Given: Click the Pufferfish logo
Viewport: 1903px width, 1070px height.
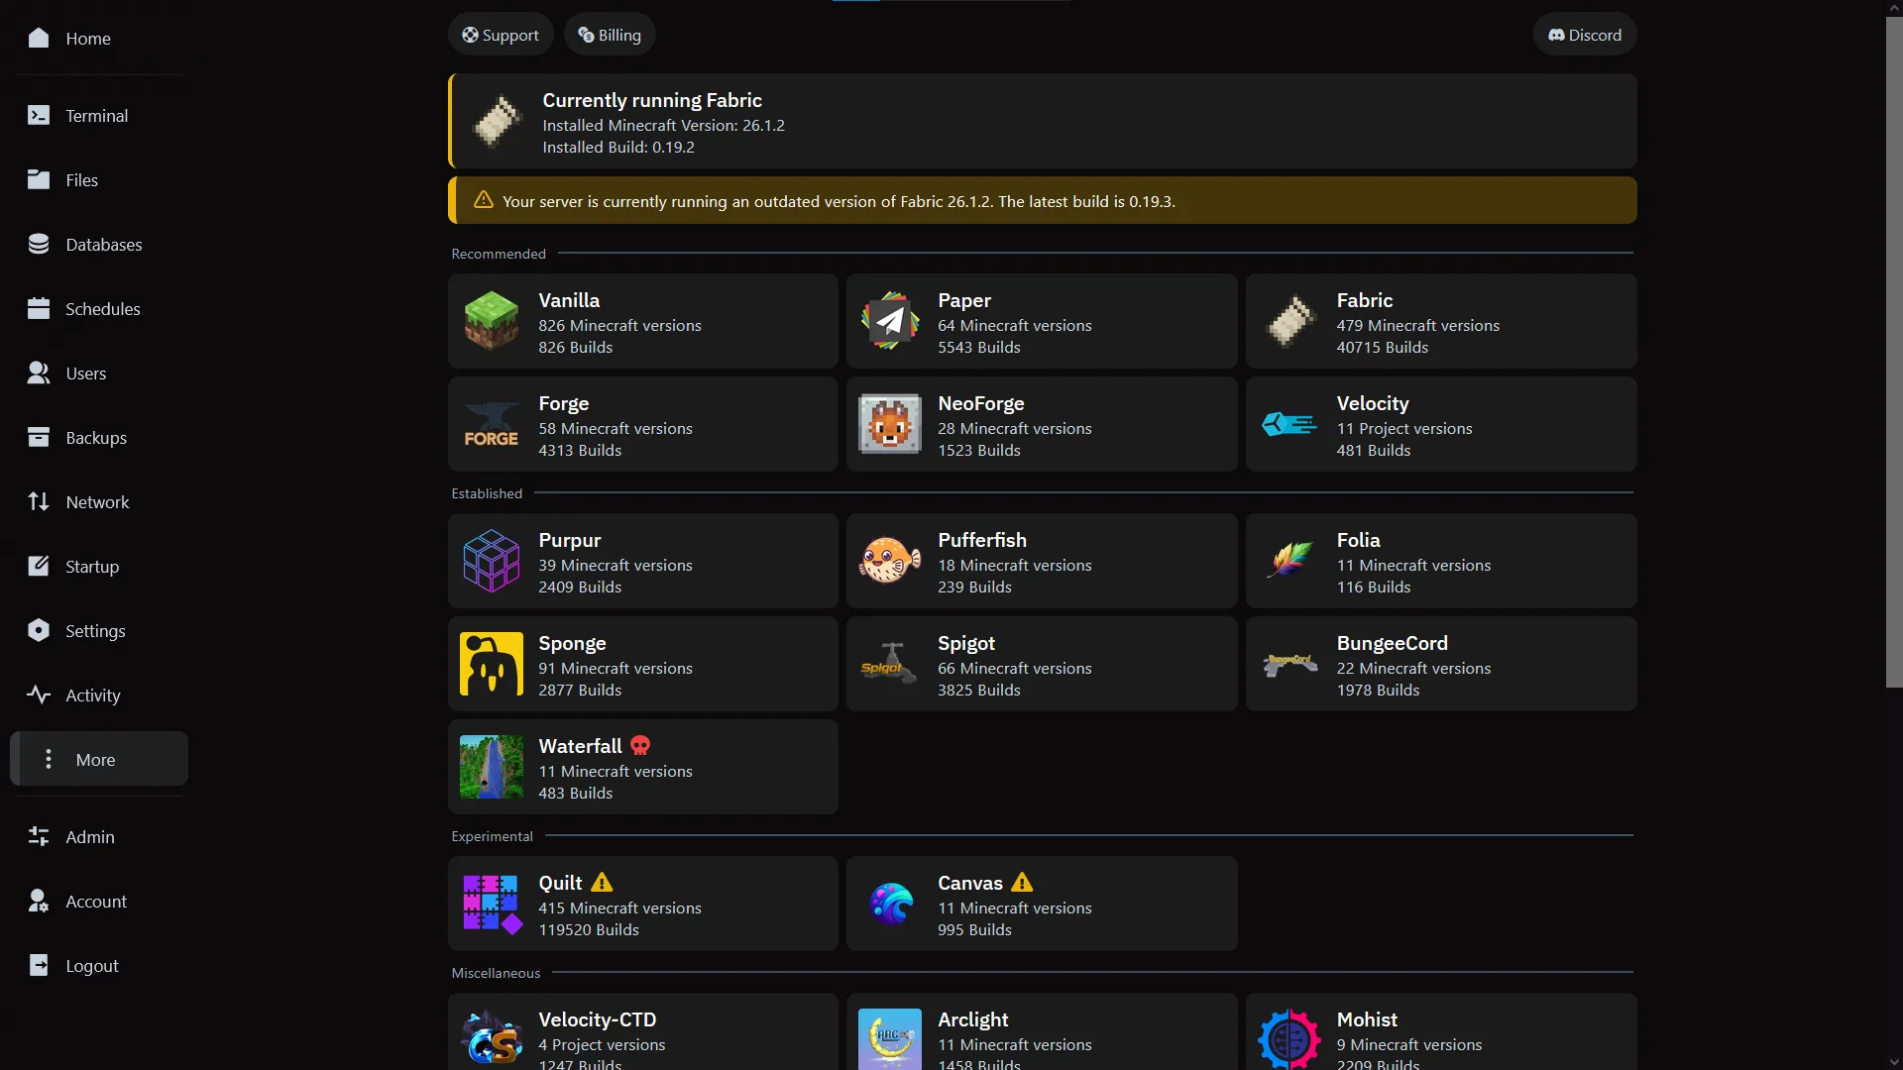Looking at the screenshot, I should click(890, 561).
